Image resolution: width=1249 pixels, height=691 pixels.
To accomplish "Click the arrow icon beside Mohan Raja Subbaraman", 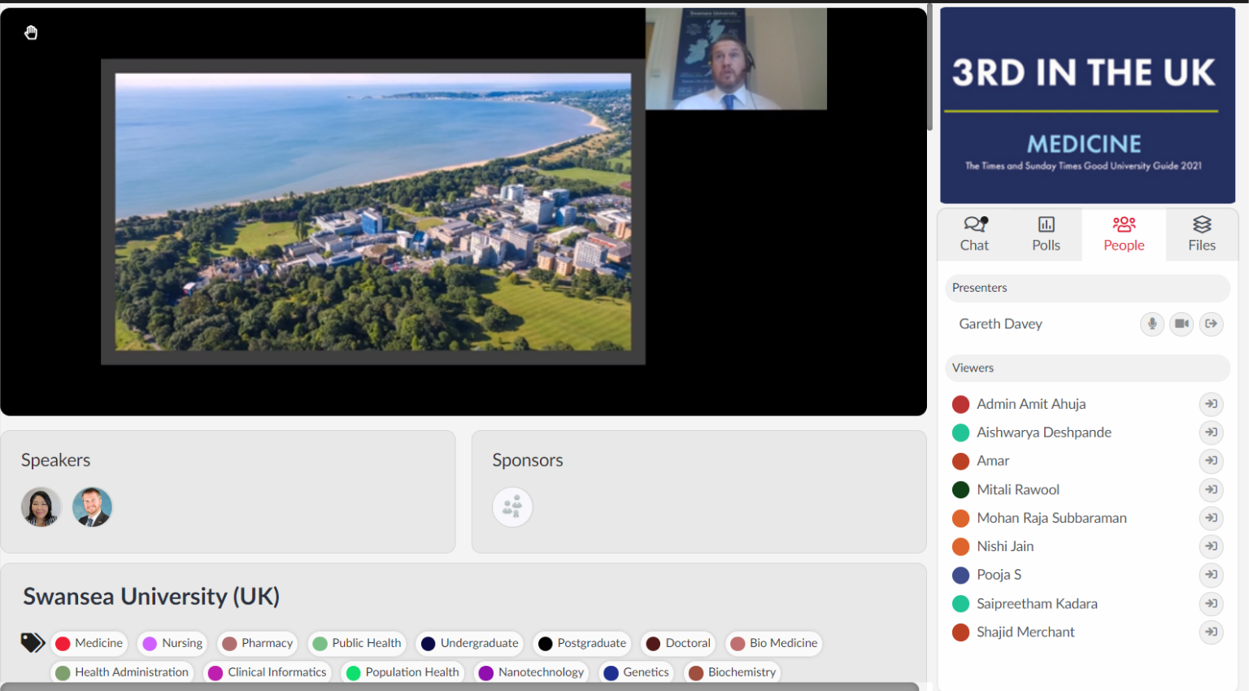I will pos(1212,518).
